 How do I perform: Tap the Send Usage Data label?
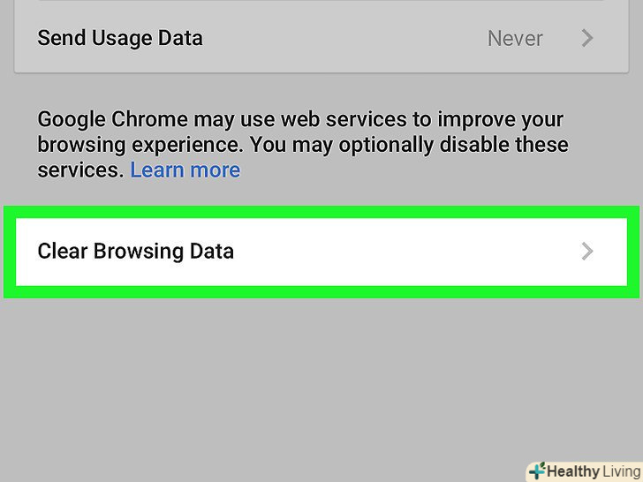(120, 39)
